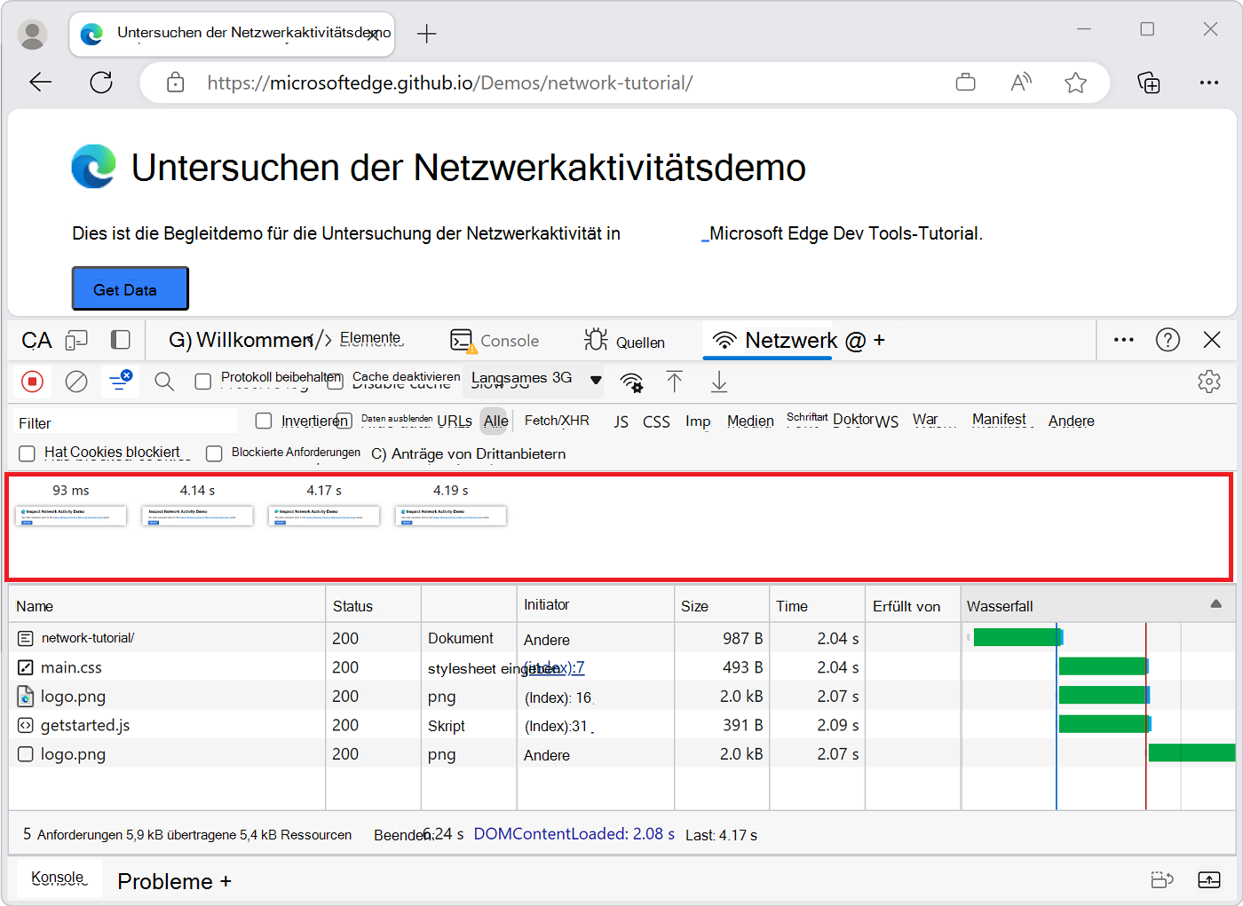Tick the Hat Cookies blockiert checkbox

(x=28, y=453)
